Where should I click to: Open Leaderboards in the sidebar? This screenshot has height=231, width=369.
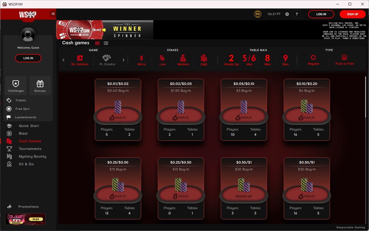point(28,117)
